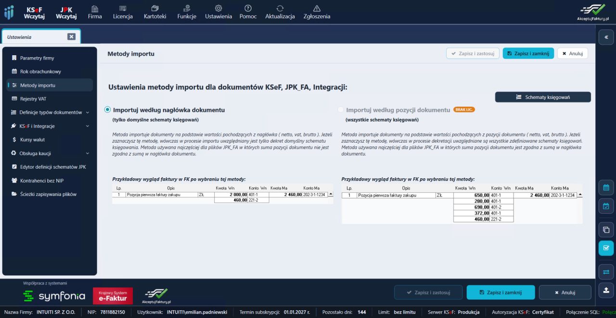Open the Kartoteki menu
616x318 pixels.
coord(155,12)
